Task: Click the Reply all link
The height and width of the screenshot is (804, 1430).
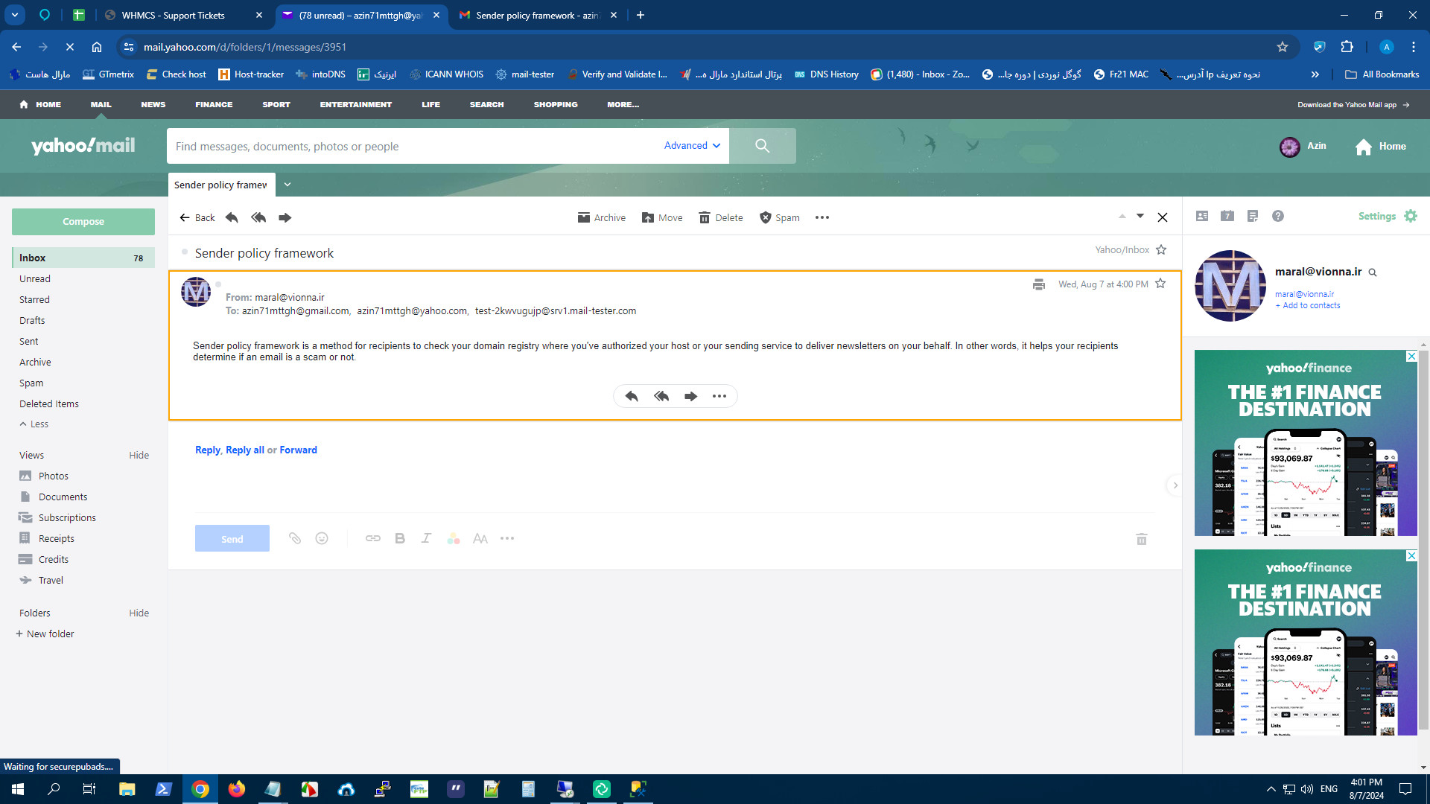Action: pyautogui.click(x=244, y=450)
